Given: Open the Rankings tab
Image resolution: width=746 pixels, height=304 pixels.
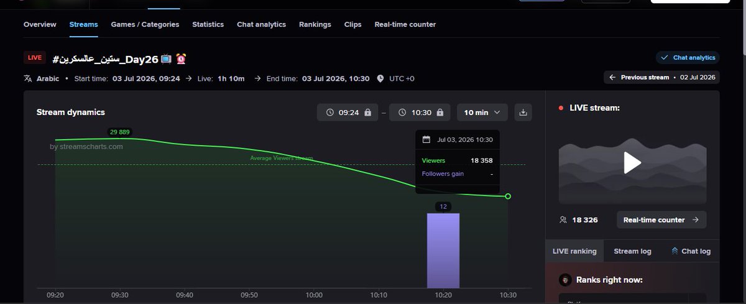Looking at the screenshot, I should click(x=315, y=25).
